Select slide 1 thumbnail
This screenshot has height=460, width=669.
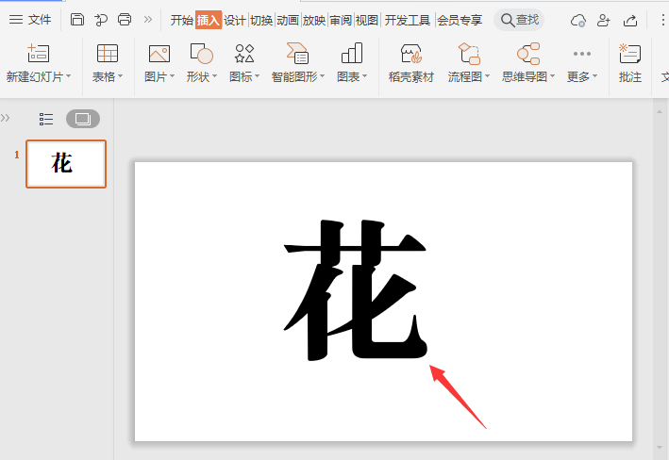pyautogui.click(x=66, y=164)
